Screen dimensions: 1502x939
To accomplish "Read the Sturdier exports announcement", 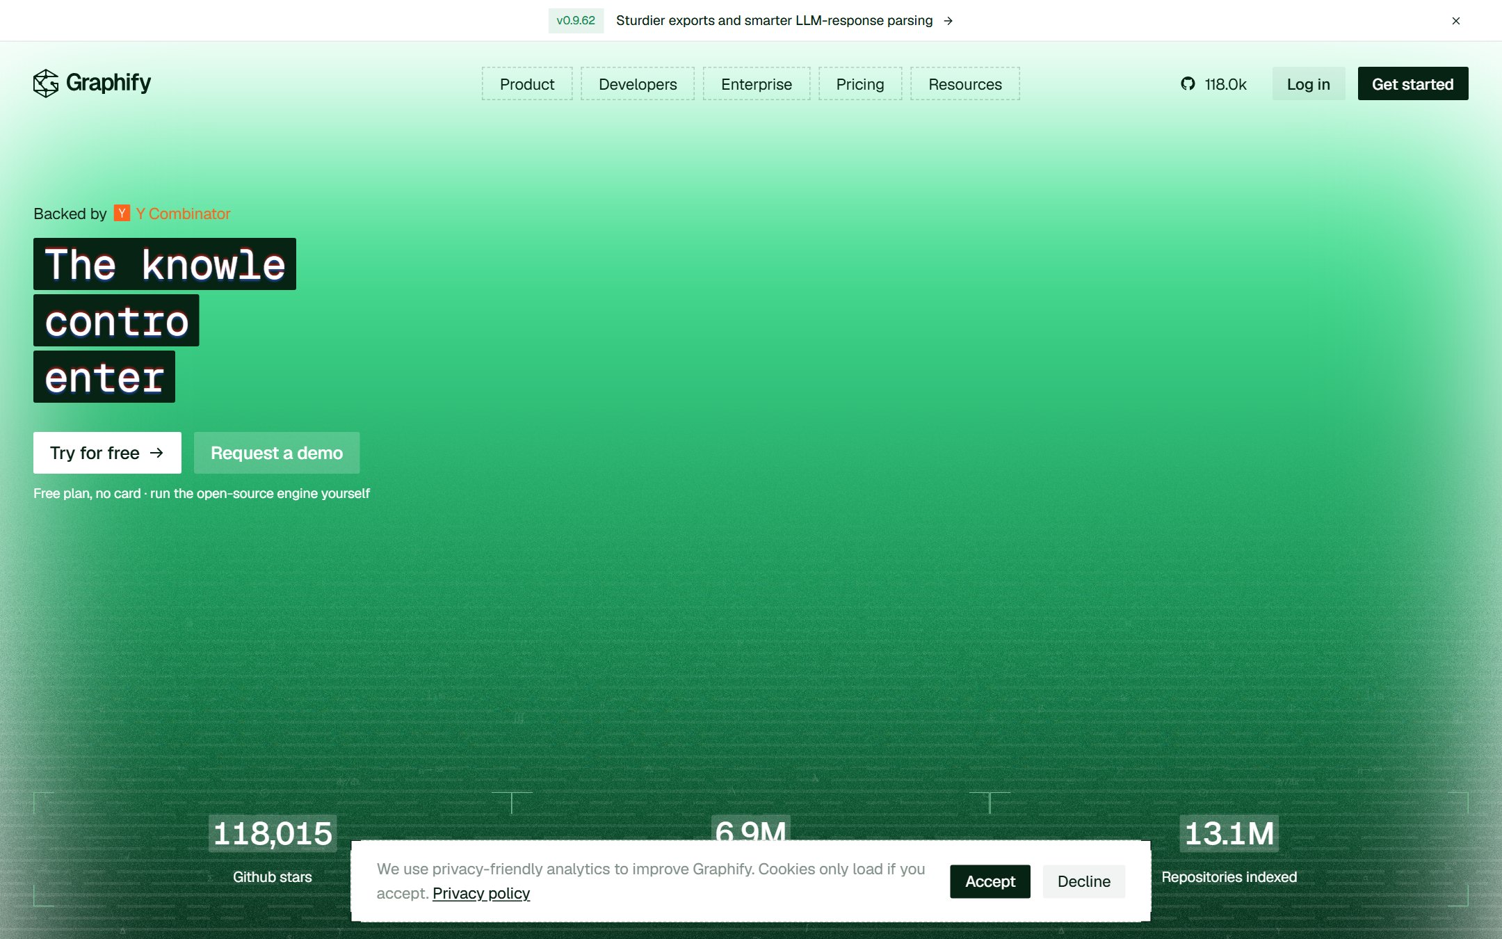I will tap(774, 21).
